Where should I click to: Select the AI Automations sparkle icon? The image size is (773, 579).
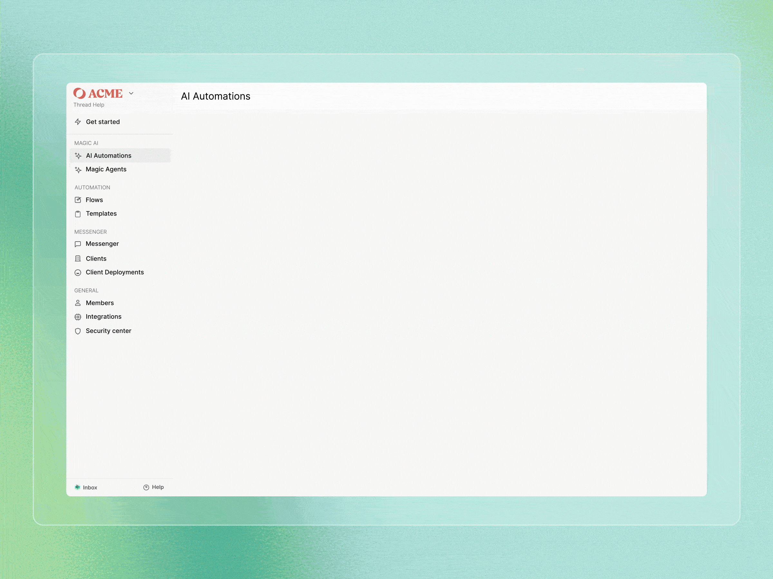pyautogui.click(x=78, y=155)
